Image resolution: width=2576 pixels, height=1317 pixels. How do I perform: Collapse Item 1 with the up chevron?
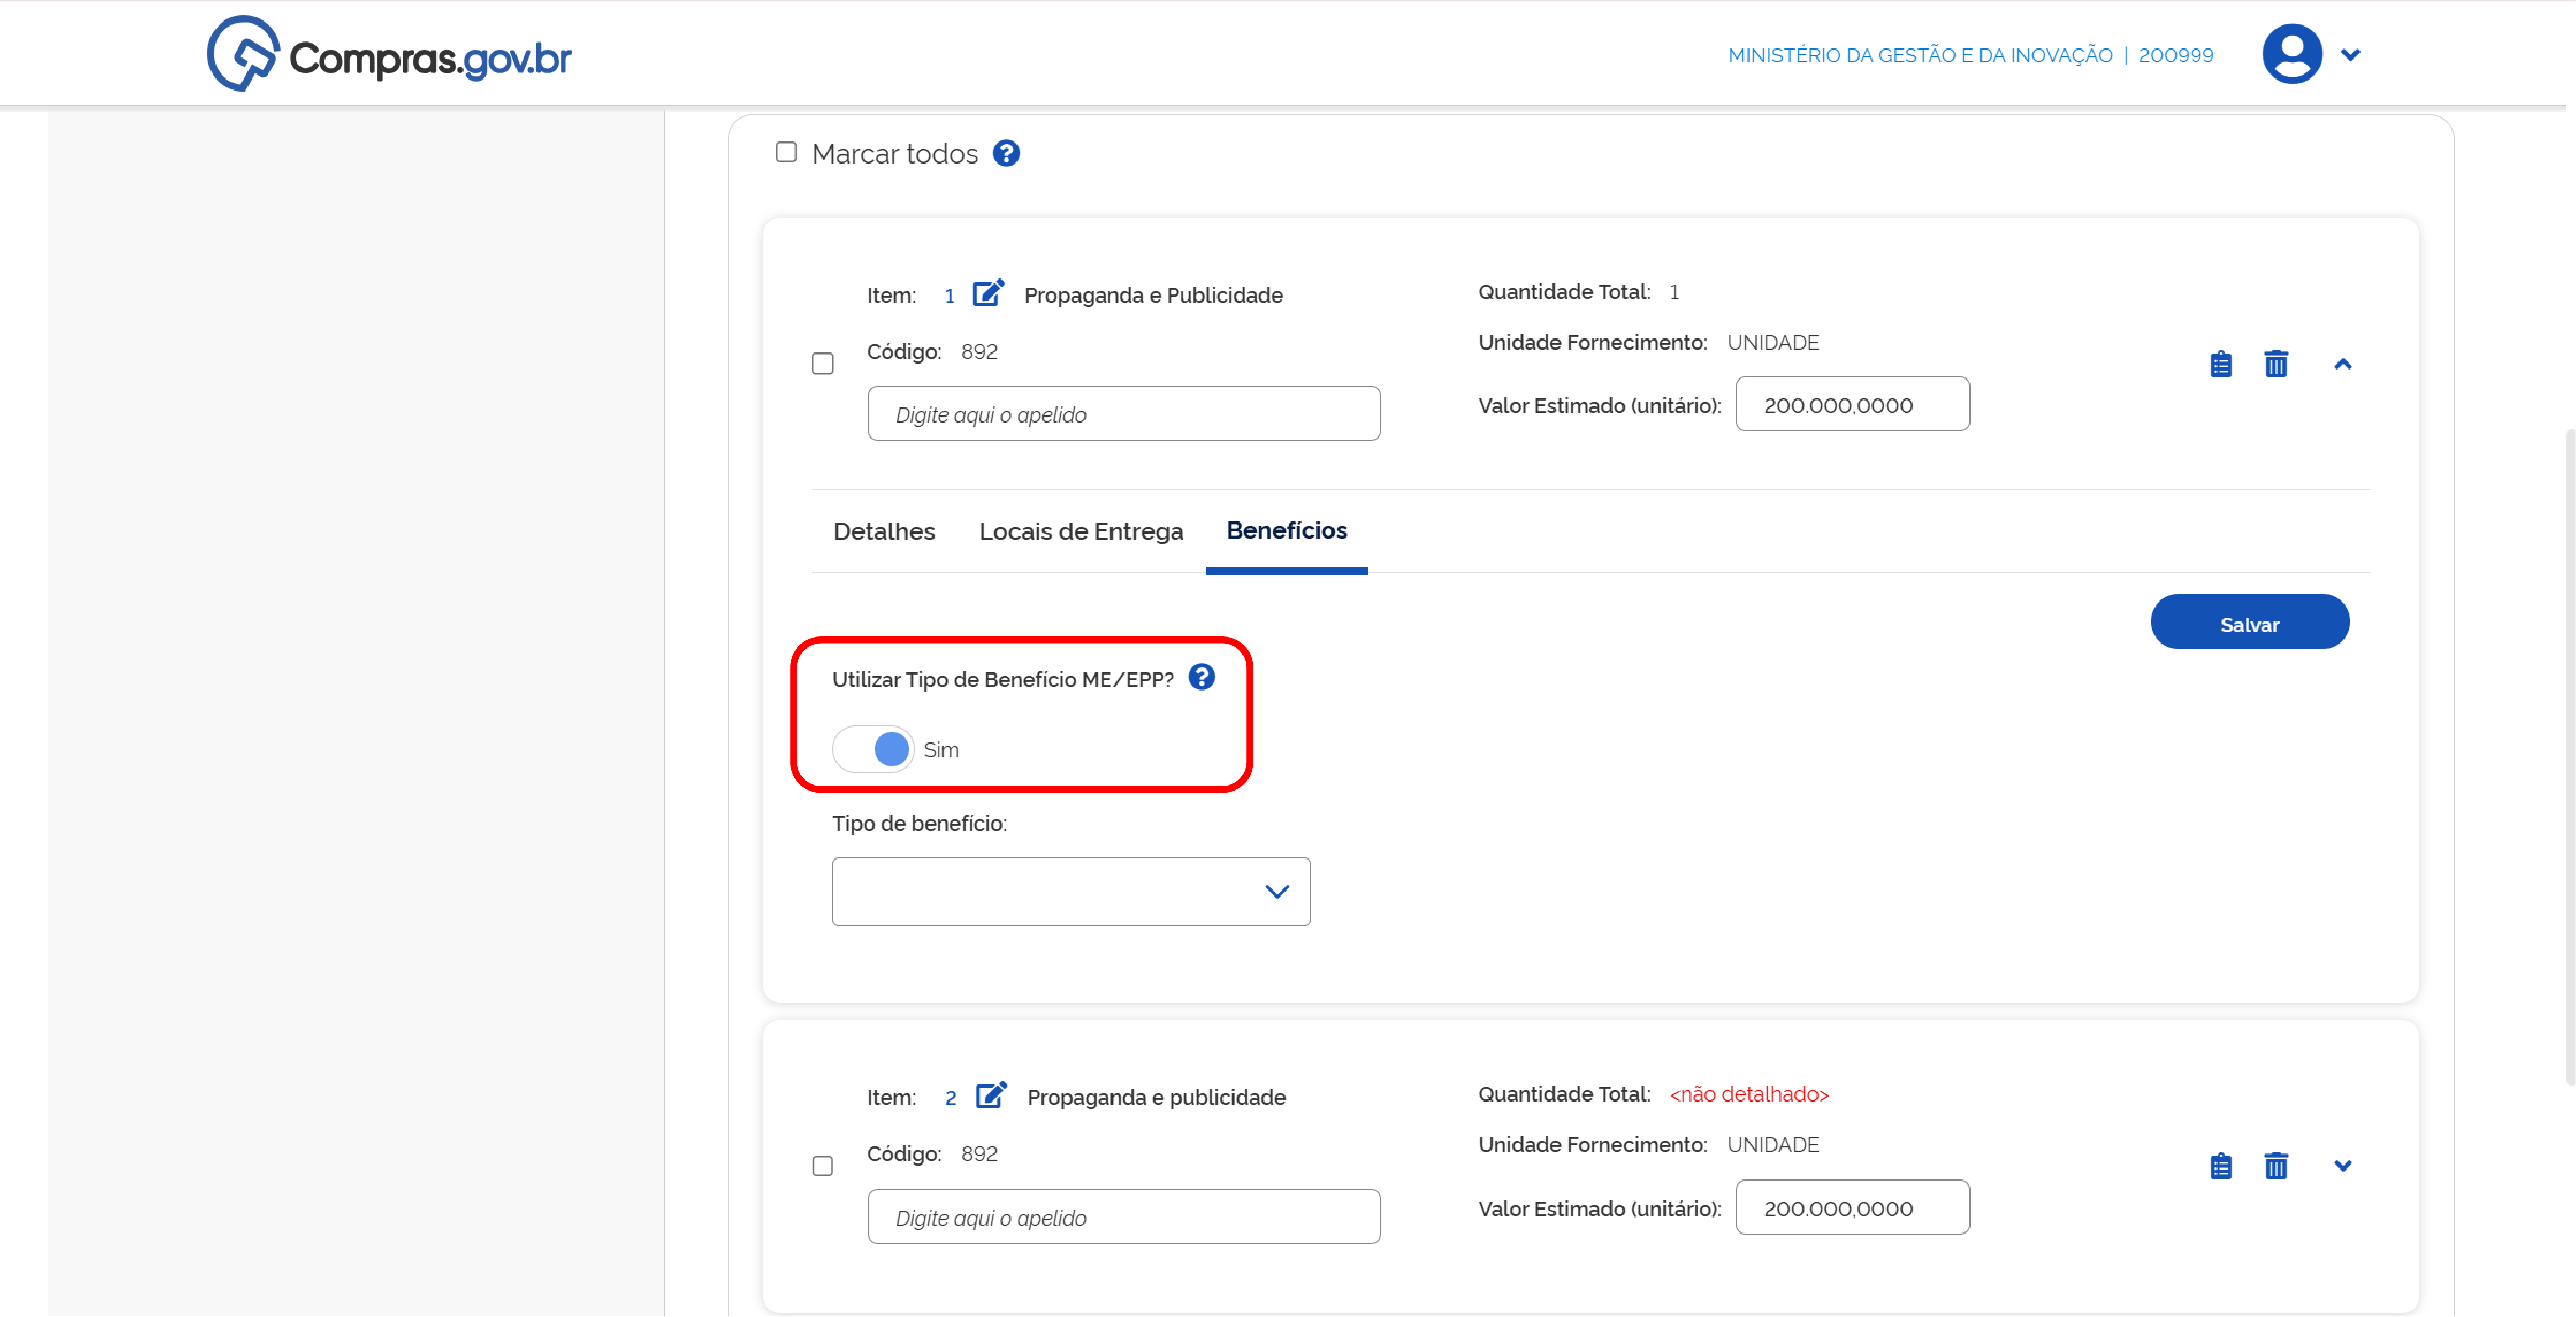(2342, 364)
